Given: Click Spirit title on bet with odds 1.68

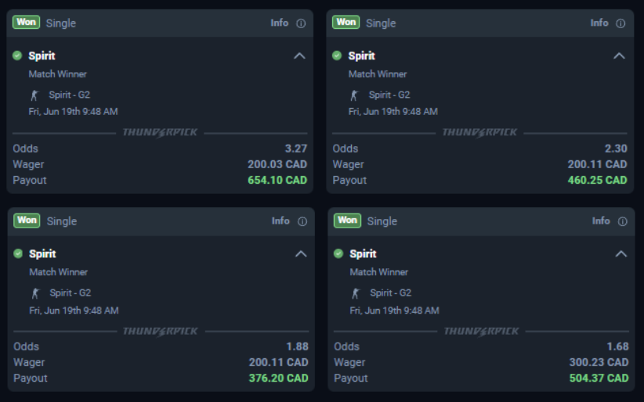Looking at the screenshot, I should (x=363, y=254).
